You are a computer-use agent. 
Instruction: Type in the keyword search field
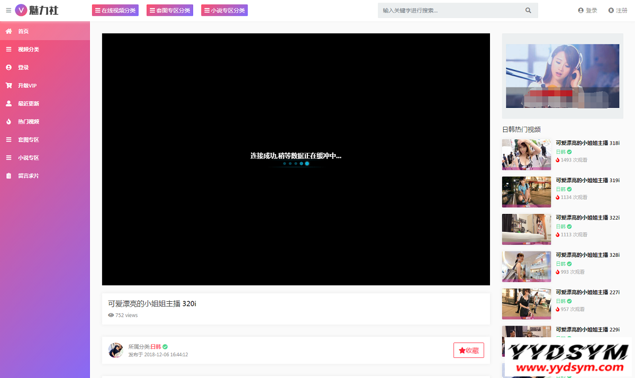[450, 11]
